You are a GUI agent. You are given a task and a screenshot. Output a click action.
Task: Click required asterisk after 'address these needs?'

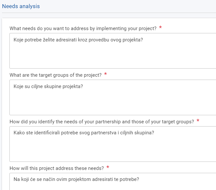pyautogui.click(x=108, y=168)
